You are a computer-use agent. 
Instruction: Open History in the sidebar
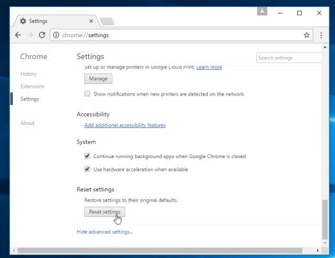[29, 74]
